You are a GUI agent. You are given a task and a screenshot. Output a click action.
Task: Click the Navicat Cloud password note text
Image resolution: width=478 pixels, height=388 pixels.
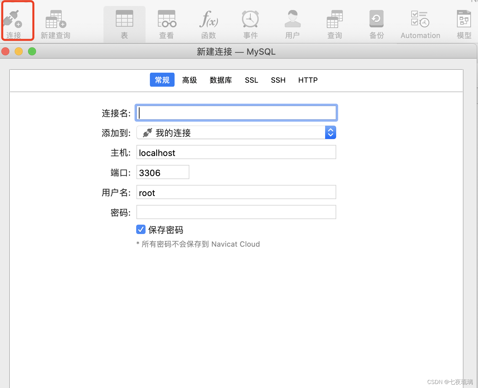(198, 244)
